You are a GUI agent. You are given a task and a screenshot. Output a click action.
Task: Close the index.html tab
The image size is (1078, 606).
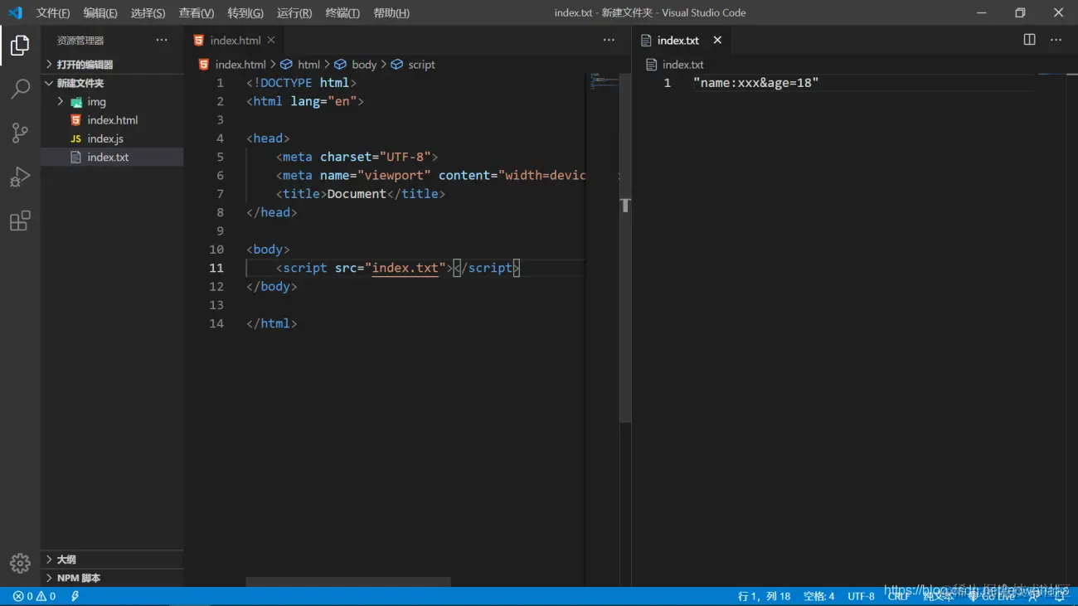[x=271, y=40]
